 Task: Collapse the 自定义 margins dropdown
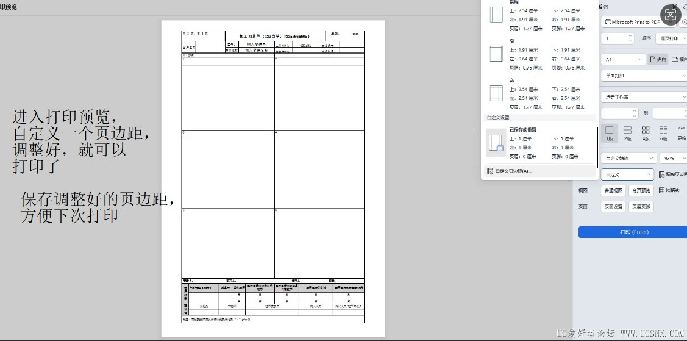(x=627, y=174)
